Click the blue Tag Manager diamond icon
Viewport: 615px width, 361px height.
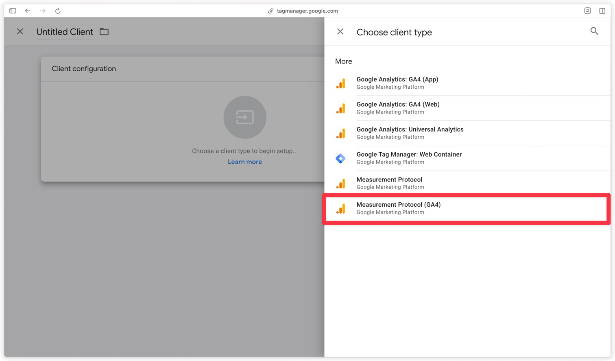[341, 158]
